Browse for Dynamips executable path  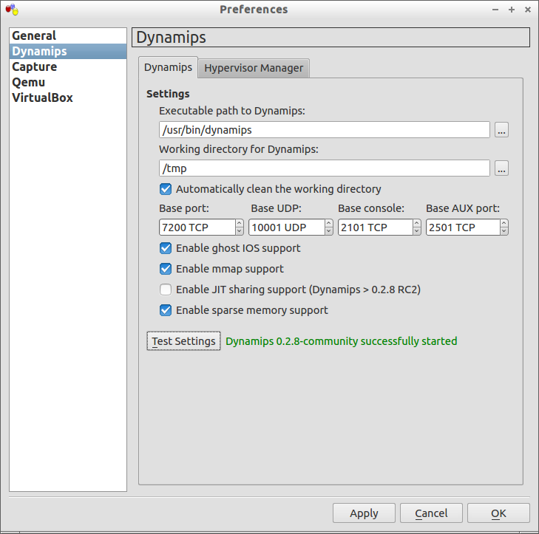click(x=501, y=130)
